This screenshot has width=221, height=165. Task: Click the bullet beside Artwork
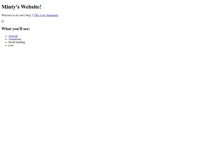6,36
